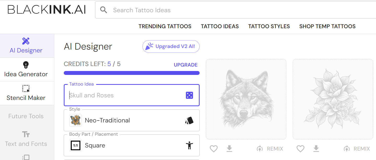The width and height of the screenshot is (376, 160).
Task: Switch to Tattoo Styles section
Action: [269, 26]
